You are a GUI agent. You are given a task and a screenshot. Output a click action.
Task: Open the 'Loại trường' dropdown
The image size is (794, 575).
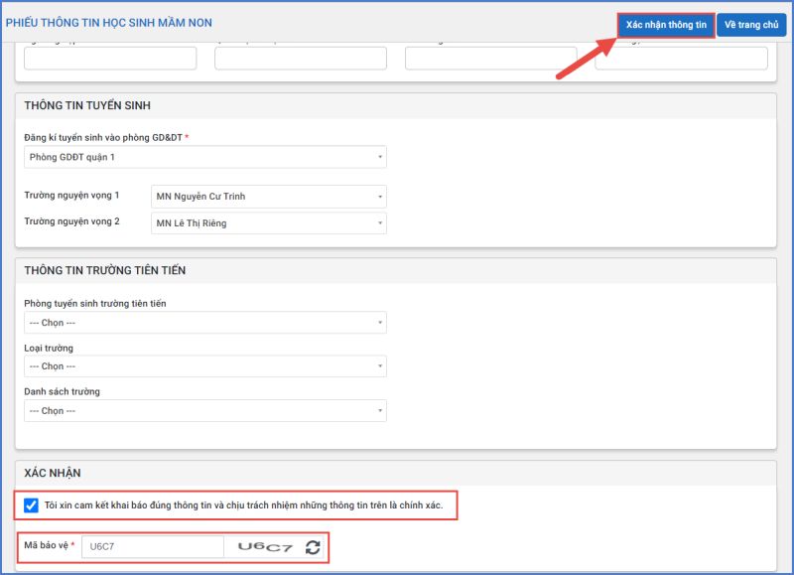(x=204, y=366)
